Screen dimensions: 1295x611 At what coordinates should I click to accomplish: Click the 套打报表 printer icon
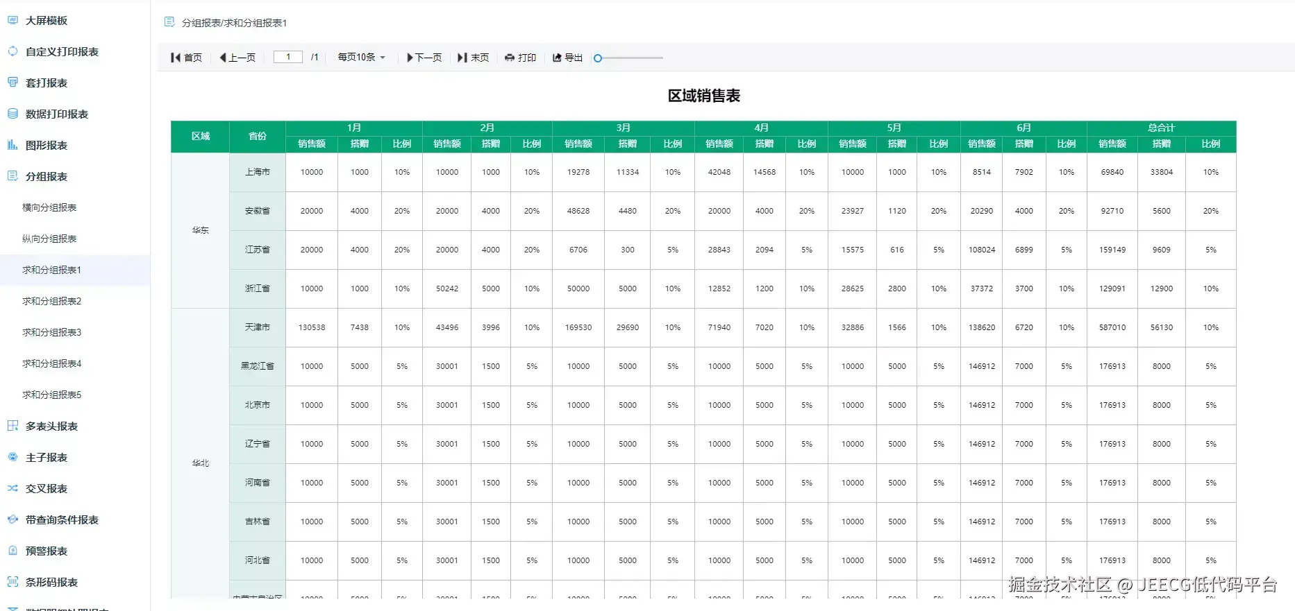(x=12, y=83)
